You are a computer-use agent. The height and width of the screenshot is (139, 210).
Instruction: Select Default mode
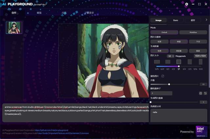(164, 32)
